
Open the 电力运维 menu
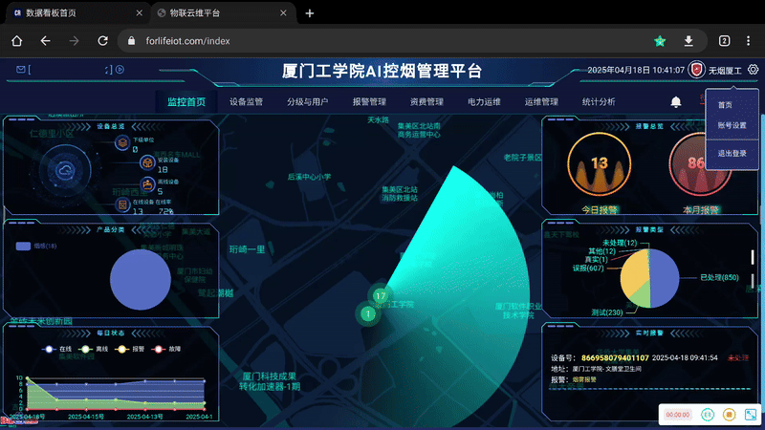tap(484, 102)
